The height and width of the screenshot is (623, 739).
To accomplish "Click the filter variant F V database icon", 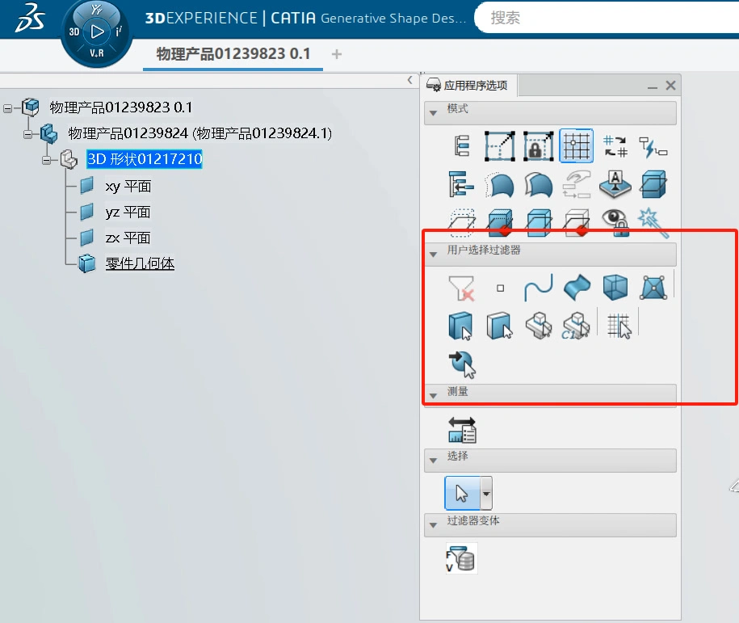I will tap(461, 558).
